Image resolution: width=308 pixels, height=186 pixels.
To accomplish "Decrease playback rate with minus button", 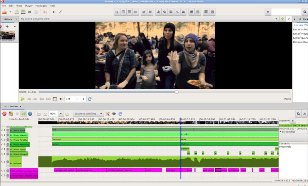I will pos(77,99).
